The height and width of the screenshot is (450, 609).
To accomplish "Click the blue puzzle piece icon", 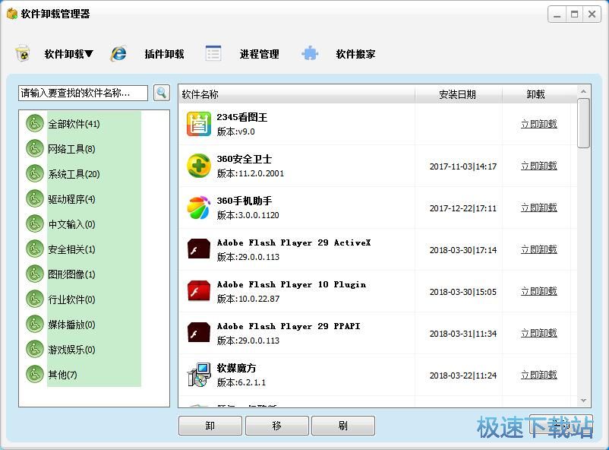I will pos(310,53).
